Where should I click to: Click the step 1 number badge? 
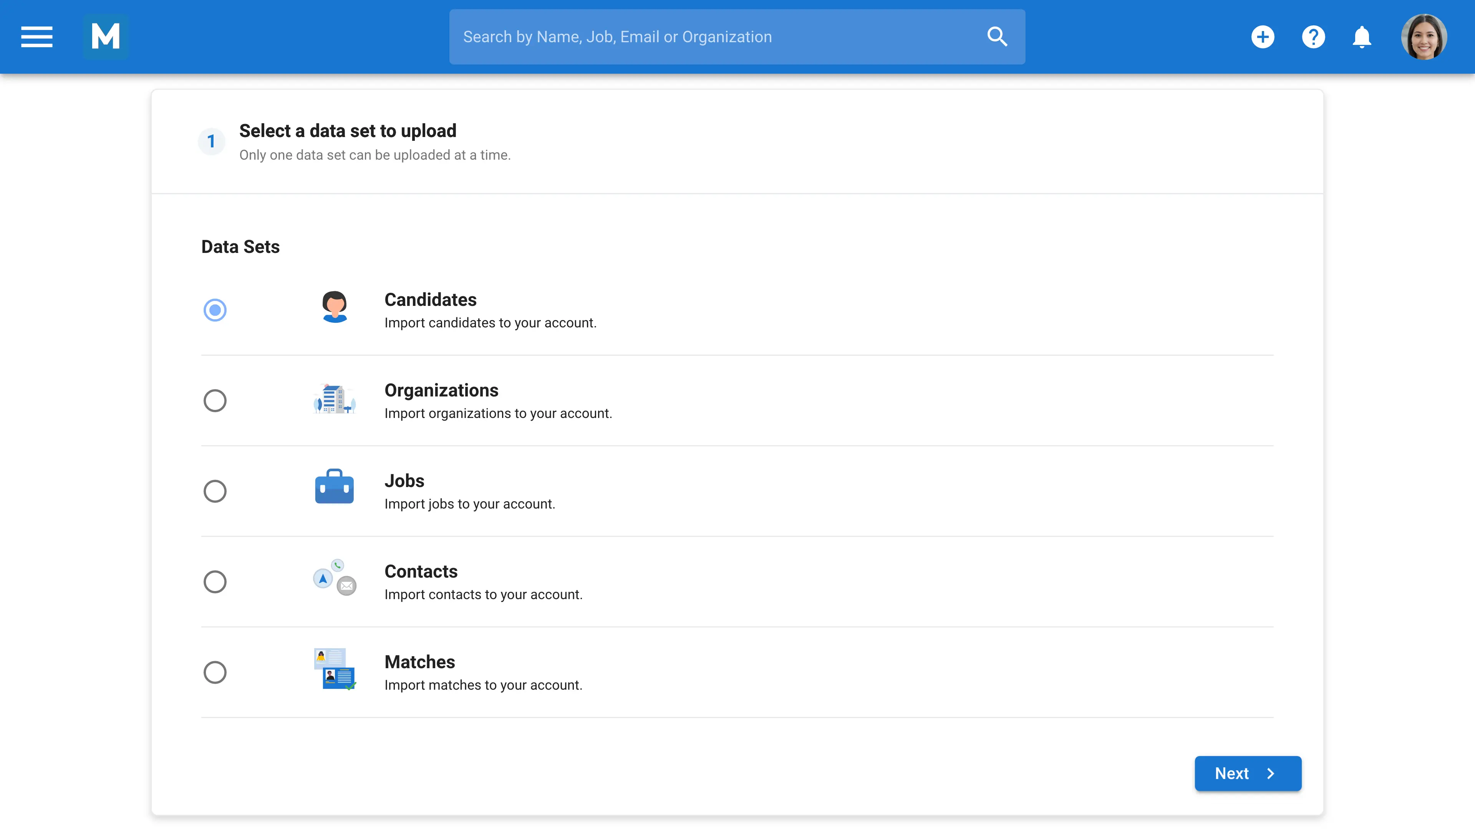tap(211, 141)
